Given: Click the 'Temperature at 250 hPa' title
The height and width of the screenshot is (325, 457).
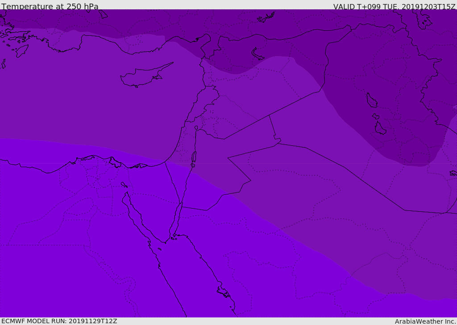Looking at the screenshot, I should click(50, 6).
